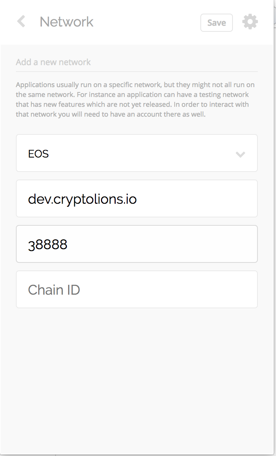
Task: Focus the dev.cryptolions.io host field
Action: (x=136, y=198)
